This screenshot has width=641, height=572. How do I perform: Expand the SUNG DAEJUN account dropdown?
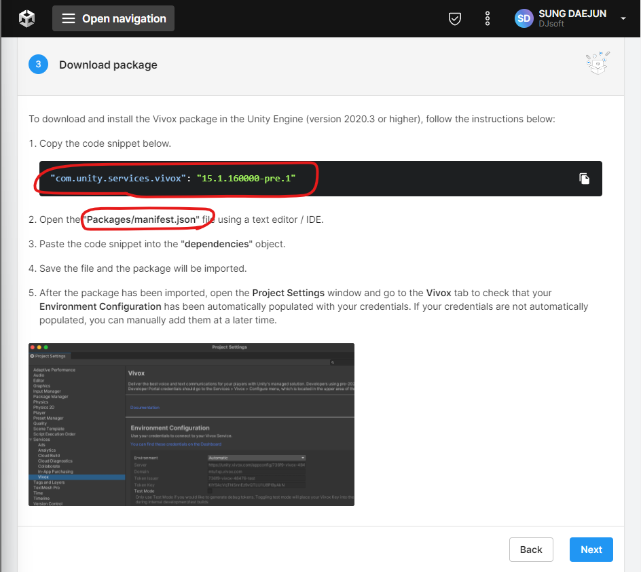(623, 18)
